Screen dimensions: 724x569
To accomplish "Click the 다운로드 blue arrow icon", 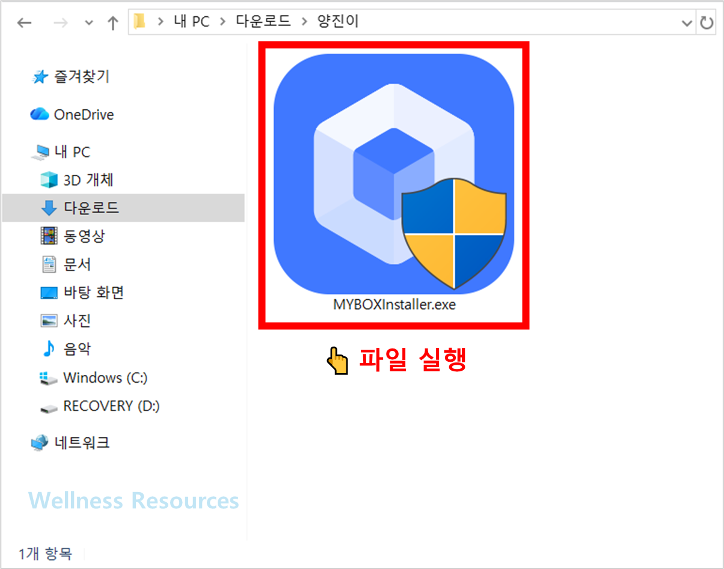I will (48, 208).
